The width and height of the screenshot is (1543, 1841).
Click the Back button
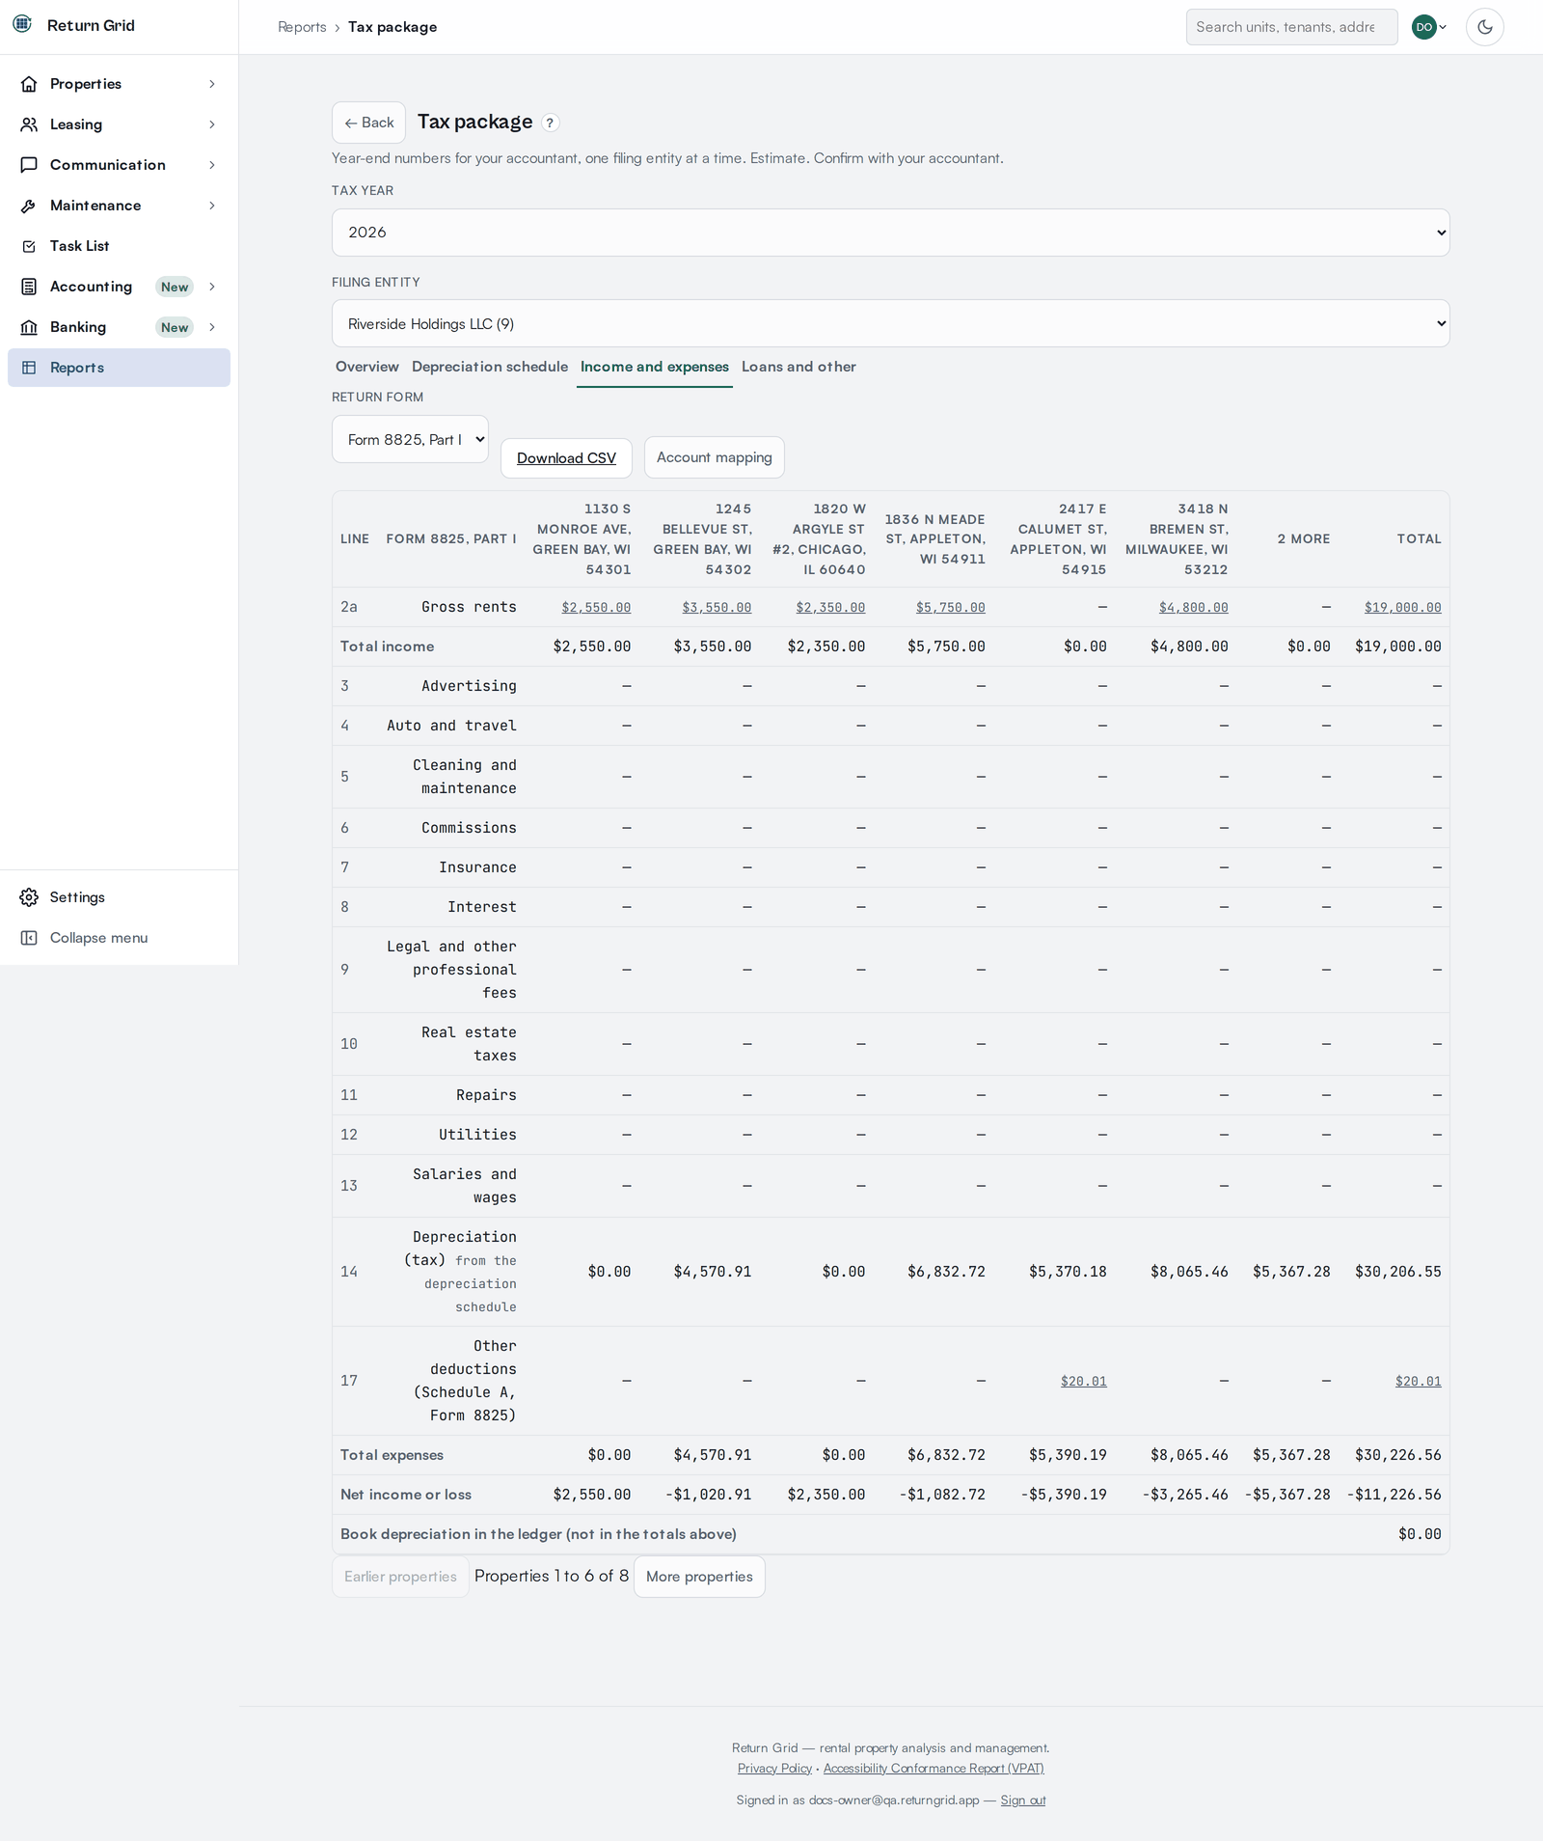[368, 123]
